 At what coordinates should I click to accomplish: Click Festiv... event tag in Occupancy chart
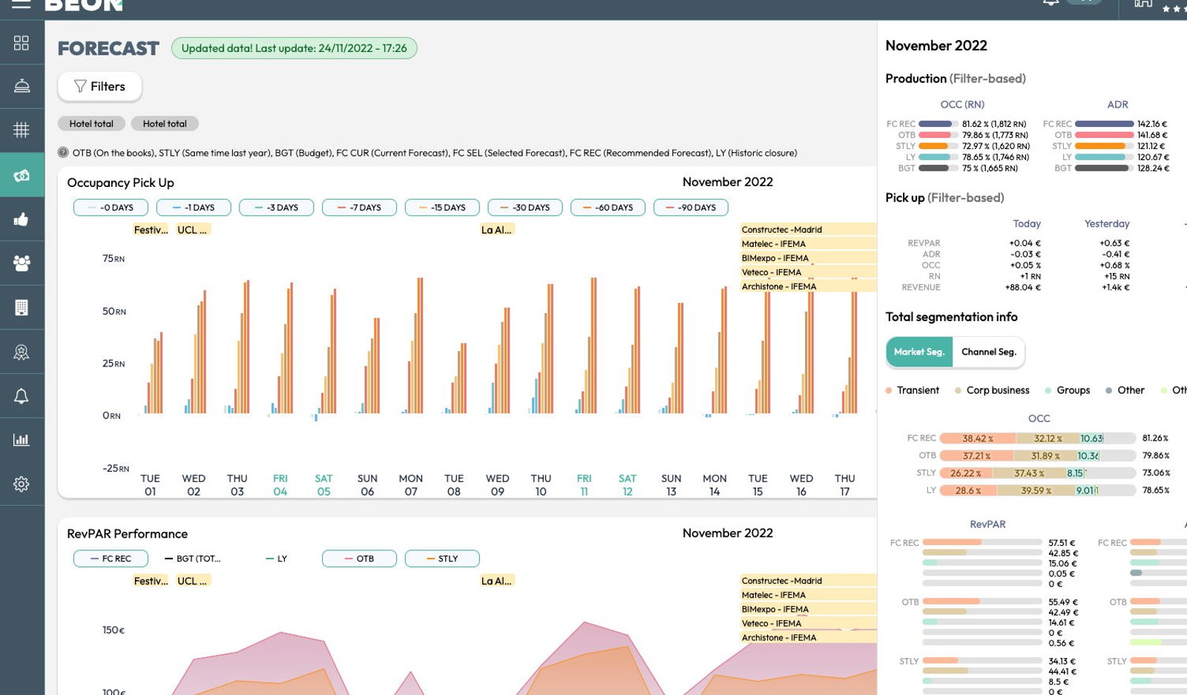click(151, 230)
